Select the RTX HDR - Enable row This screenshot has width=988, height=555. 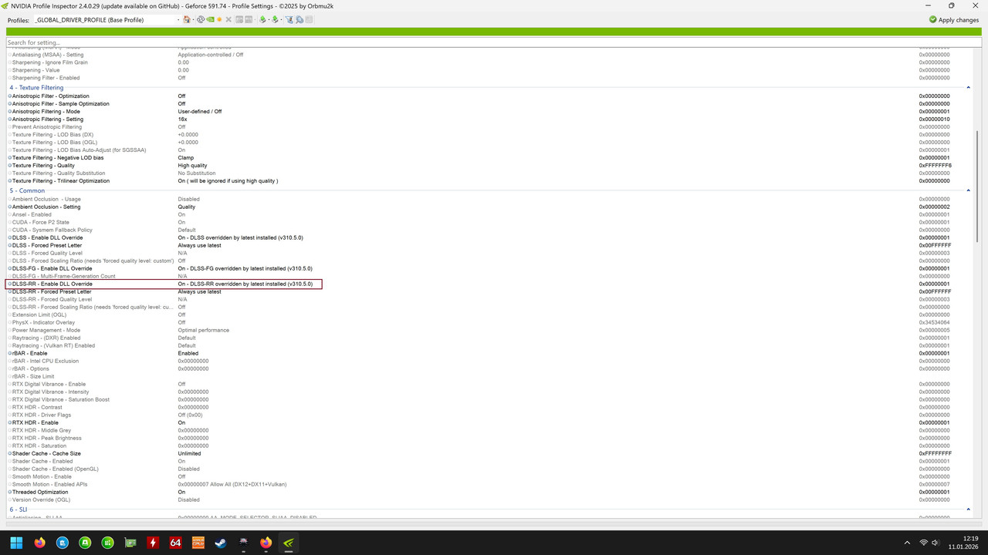coord(490,422)
